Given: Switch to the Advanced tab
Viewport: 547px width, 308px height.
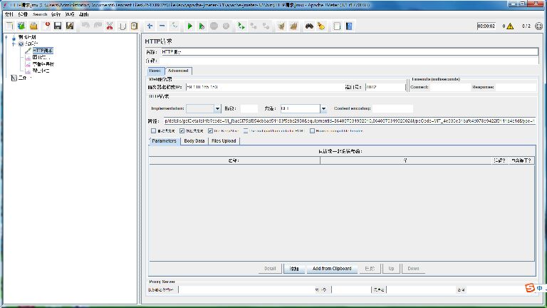Looking at the screenshot, I should pos(179,71).
